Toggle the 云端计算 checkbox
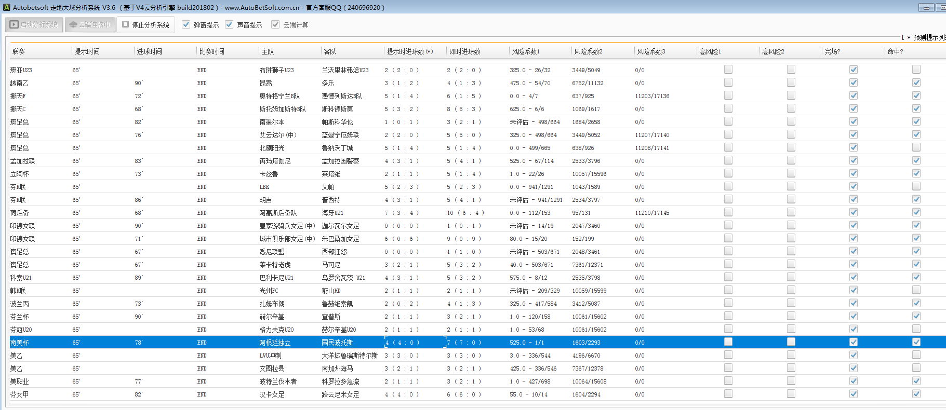This screenshot has height=410, width=946. [275, 24]
